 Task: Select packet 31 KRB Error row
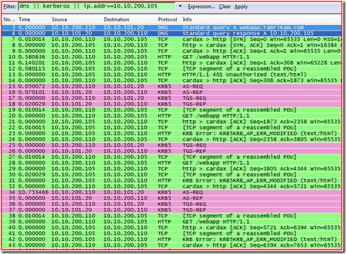[172, 180]
